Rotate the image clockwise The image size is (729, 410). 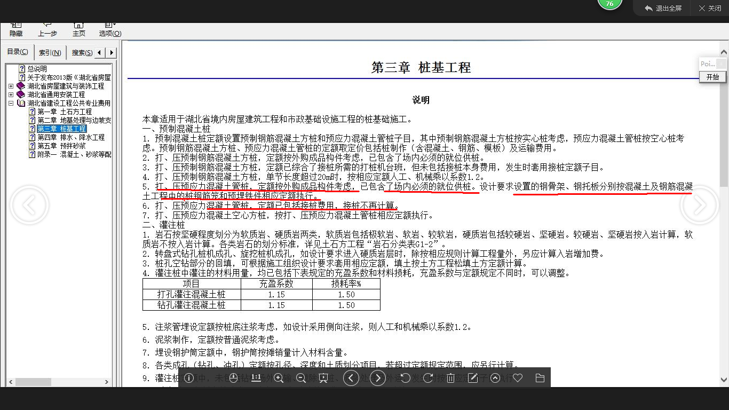point(428,378)
